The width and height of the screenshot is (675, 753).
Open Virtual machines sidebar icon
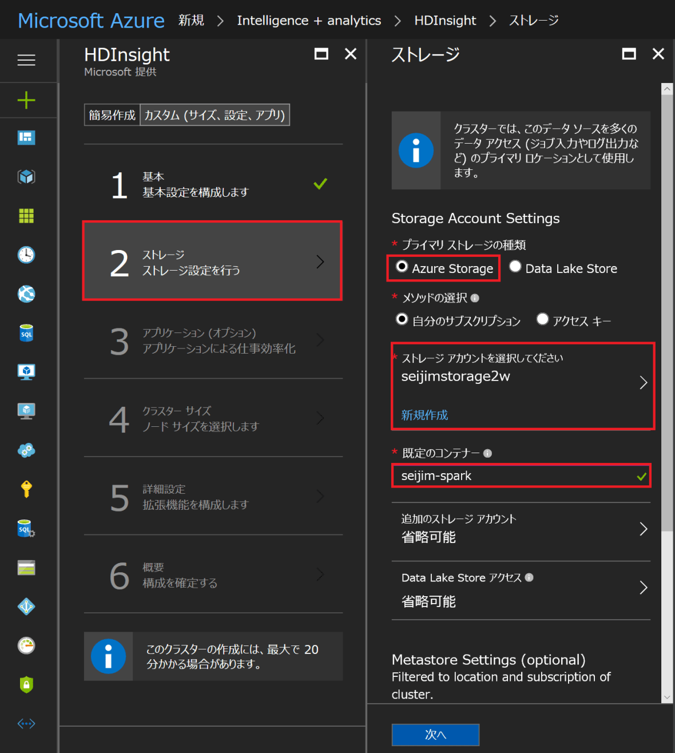pos(26,372)
